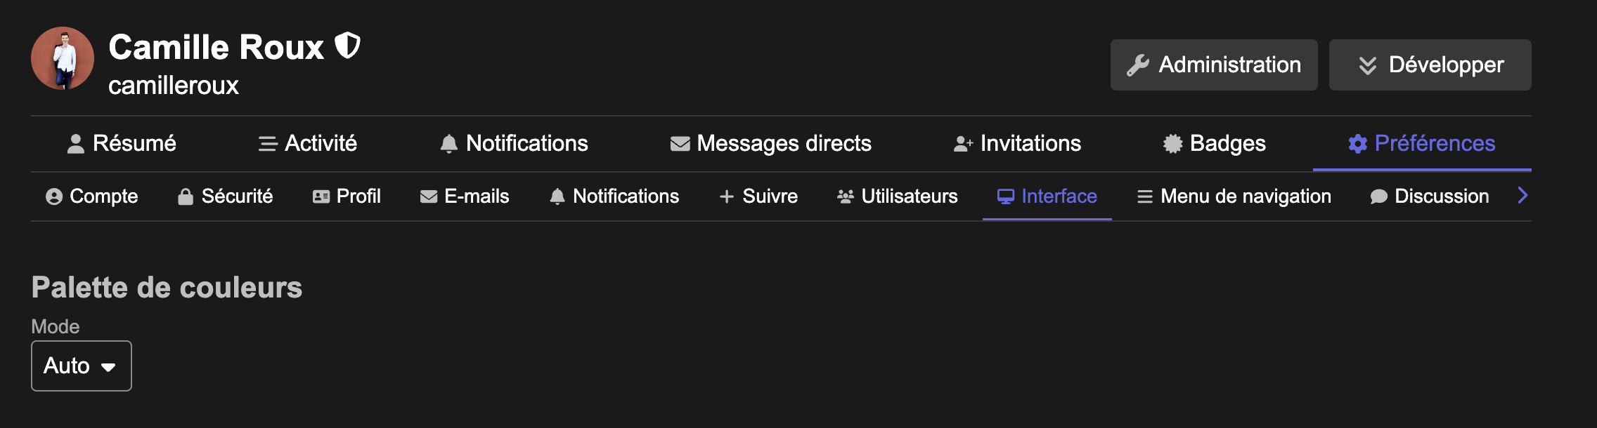Select the Préférences gear tab
Screen dimensions: 1597x428
click(1421, 144)
